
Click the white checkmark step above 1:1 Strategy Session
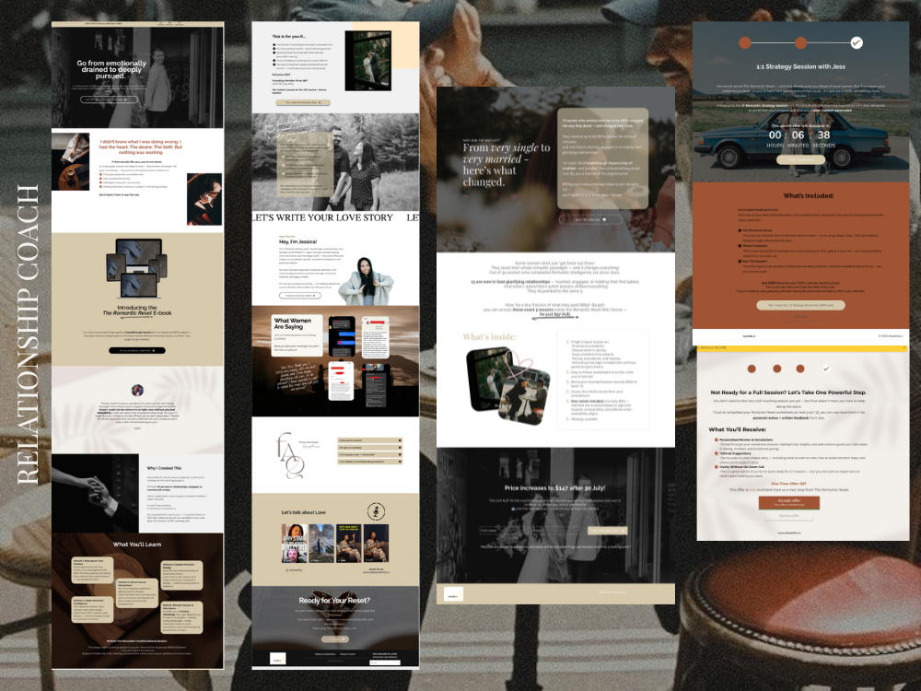click(857, 42)
